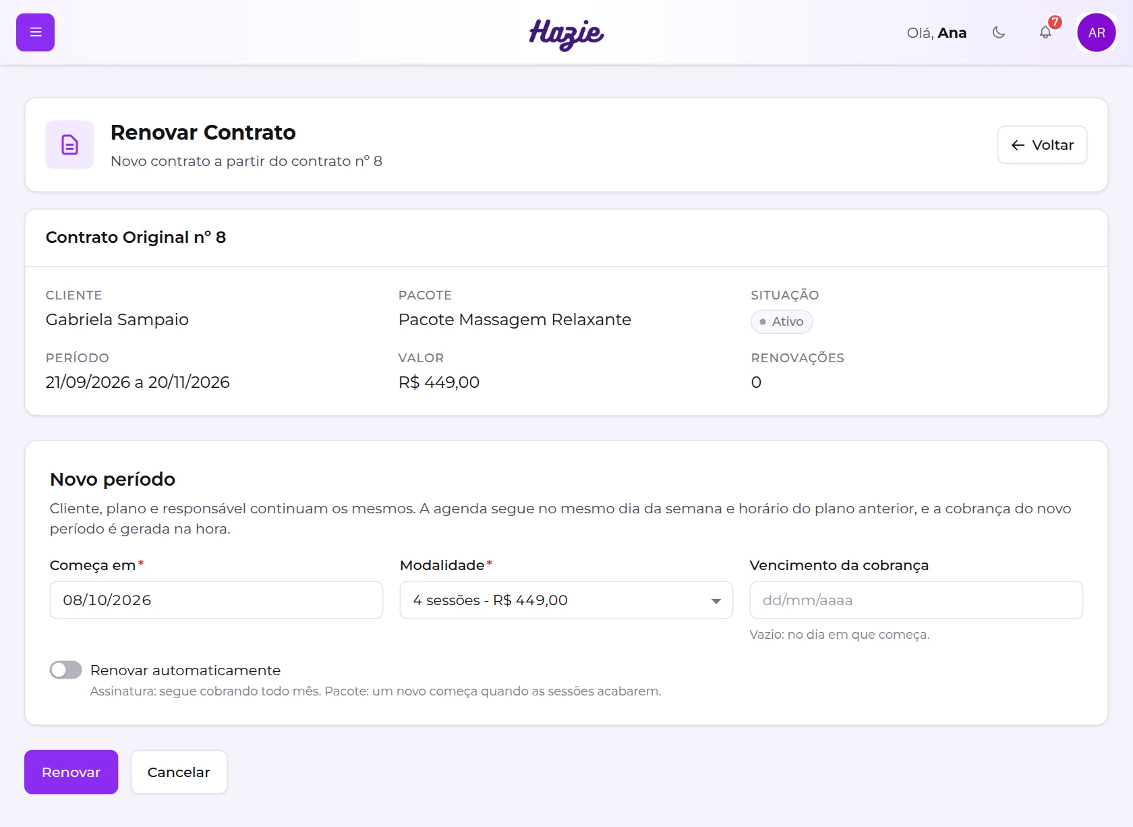This screenshot has width=1133, height=827.
Task: Click the Ativo status badge
Action: [782, 322]
